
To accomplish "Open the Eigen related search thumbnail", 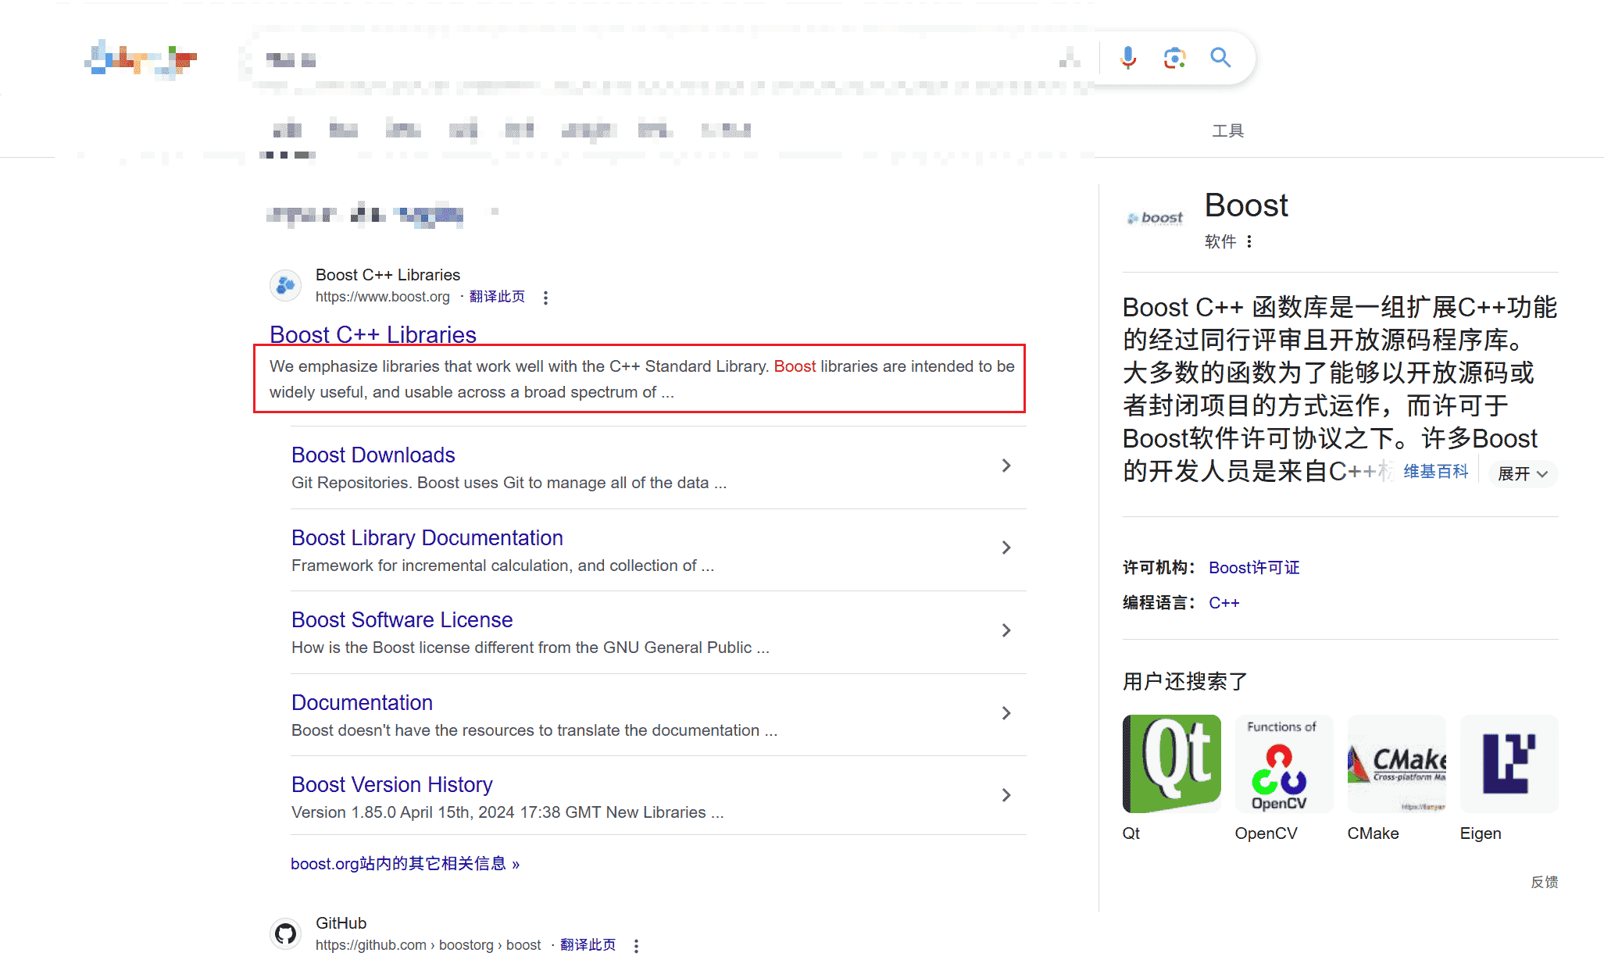I will pos(1509,764).
